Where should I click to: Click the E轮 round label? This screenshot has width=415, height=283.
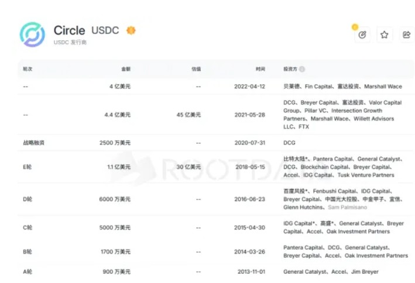pyautogui.click(x=28, y=167)
